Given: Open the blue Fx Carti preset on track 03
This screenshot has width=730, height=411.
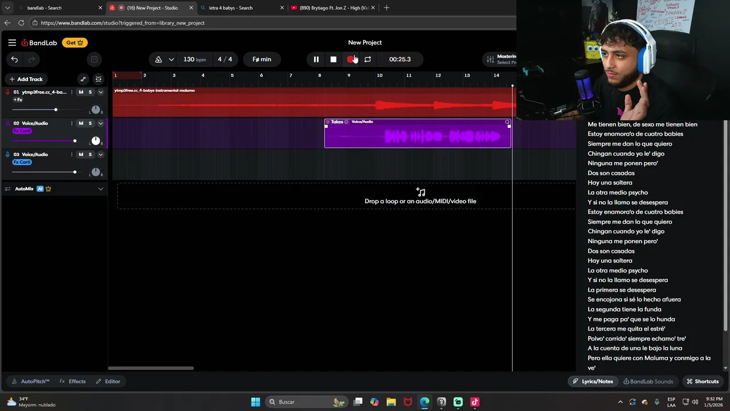Looking at the screenshot, I should click(22, 162).
